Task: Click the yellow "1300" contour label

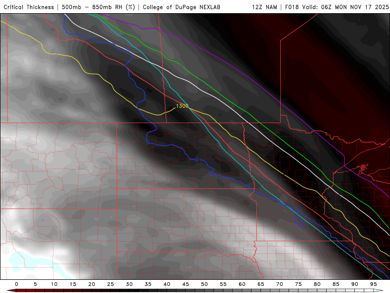Action: click(182, 106)
